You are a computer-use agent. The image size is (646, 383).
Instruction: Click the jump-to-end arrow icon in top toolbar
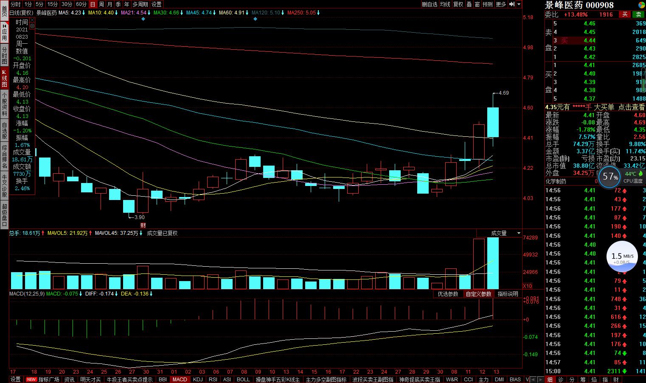pos(512,4)
